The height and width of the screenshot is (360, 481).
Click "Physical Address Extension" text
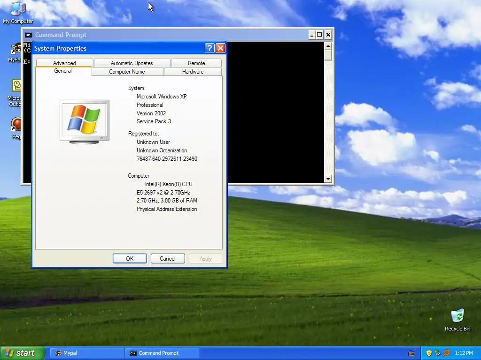[x=167, y=209]
